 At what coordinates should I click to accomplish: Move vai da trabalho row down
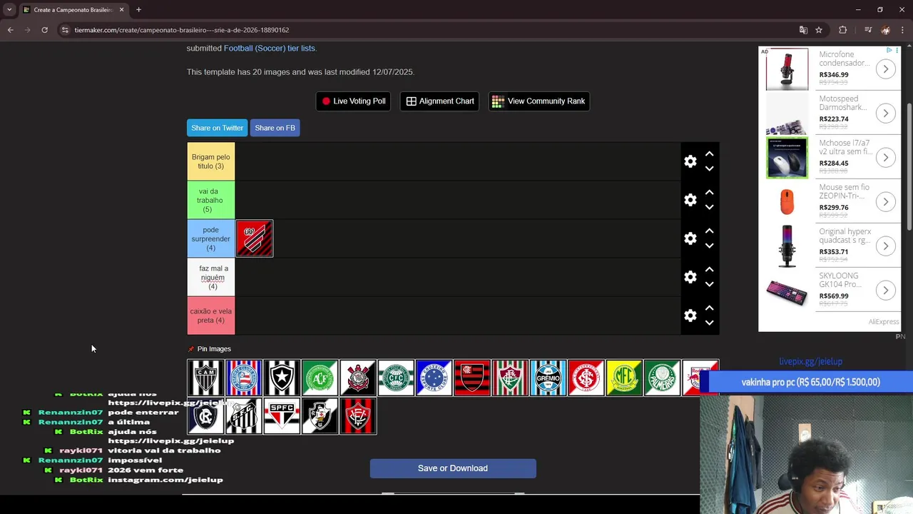709,207
